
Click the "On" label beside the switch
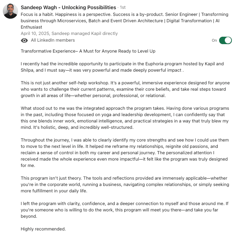pyautogui.click(x=214, y=41)
